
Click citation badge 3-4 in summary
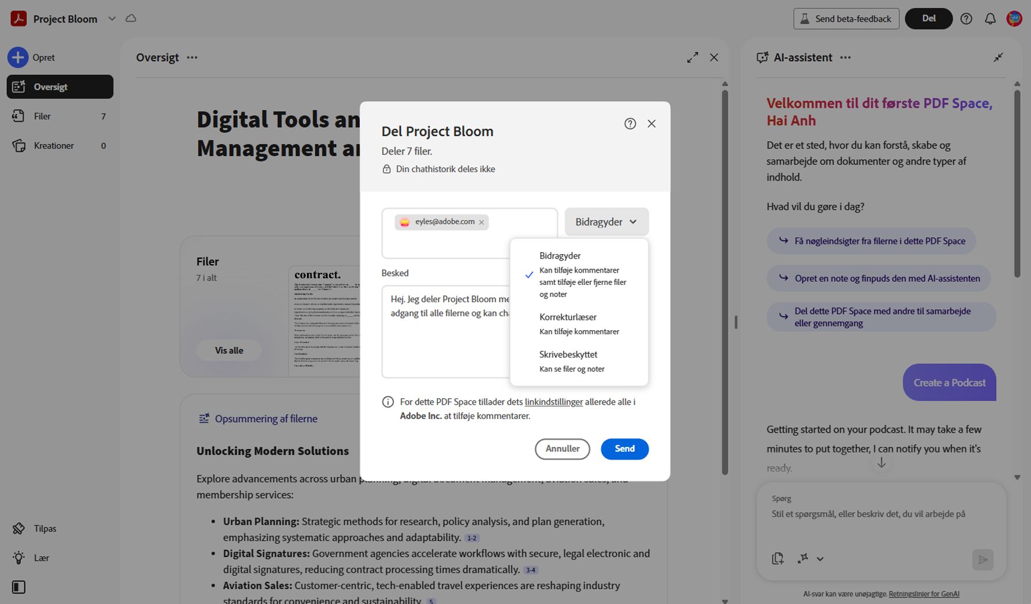(530, 570)
